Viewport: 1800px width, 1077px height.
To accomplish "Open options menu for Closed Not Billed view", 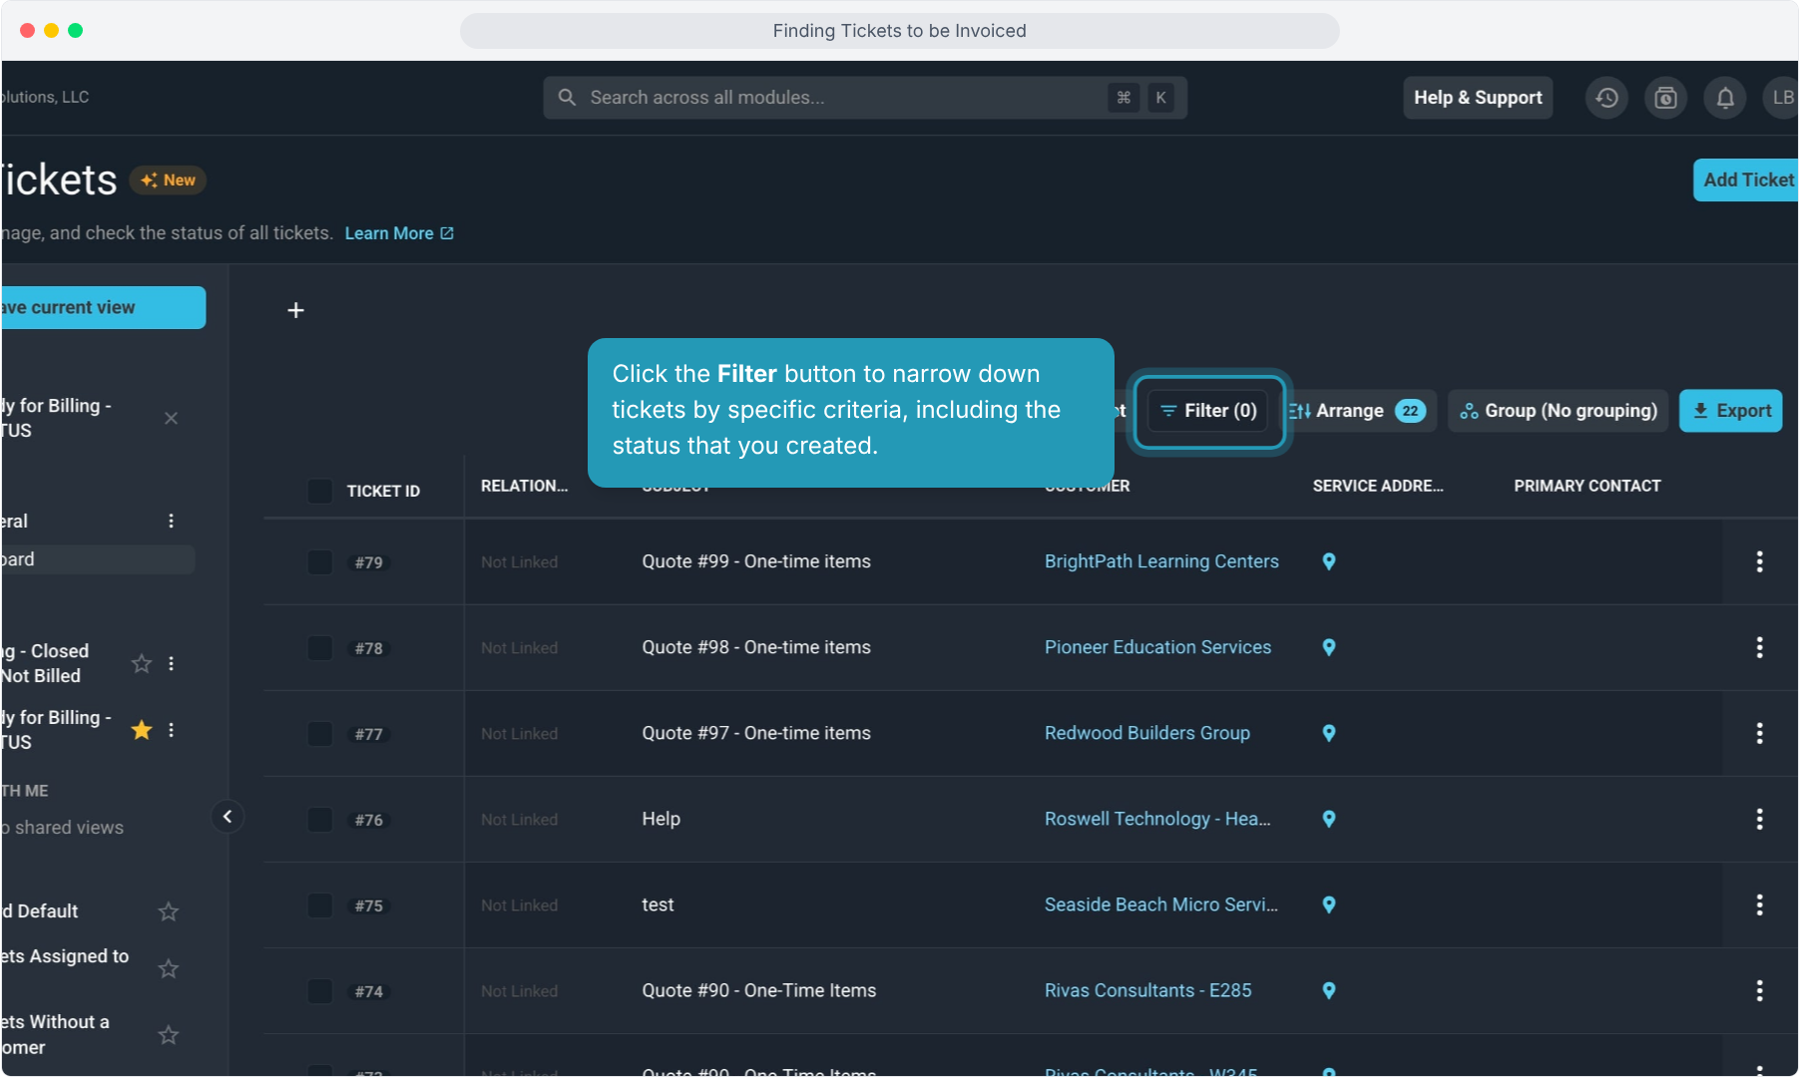I will pos(172,663).
